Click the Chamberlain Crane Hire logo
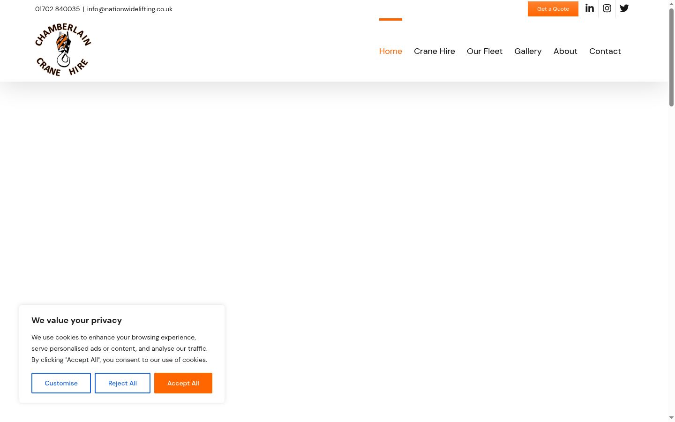The image size is (675, 422). [63, 50]
